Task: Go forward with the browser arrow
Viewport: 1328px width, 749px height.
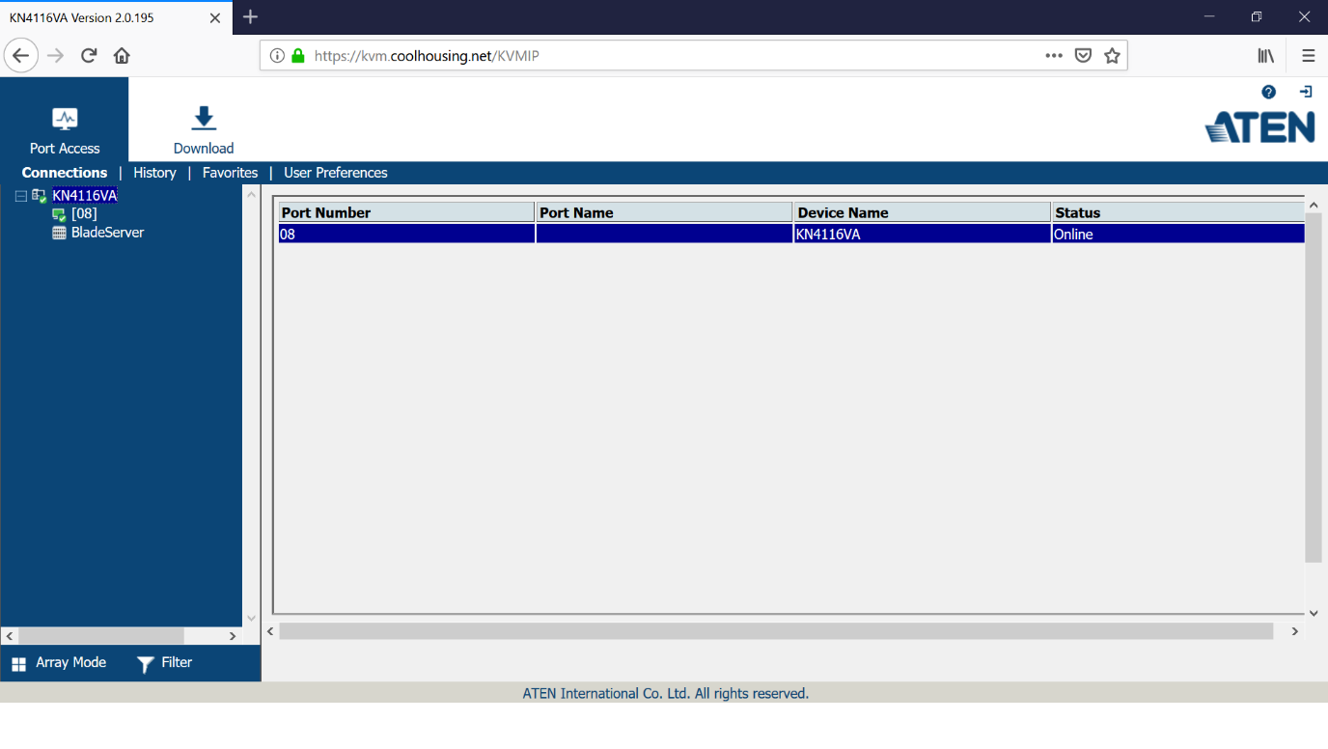Action: (56, 56)
